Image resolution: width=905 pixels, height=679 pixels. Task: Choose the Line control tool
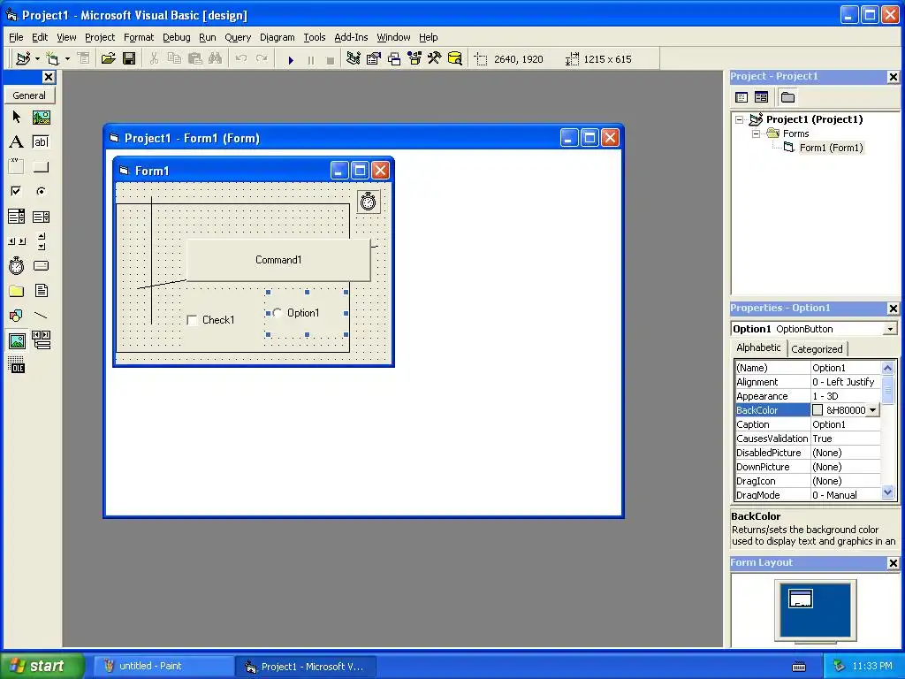[41, 316]
